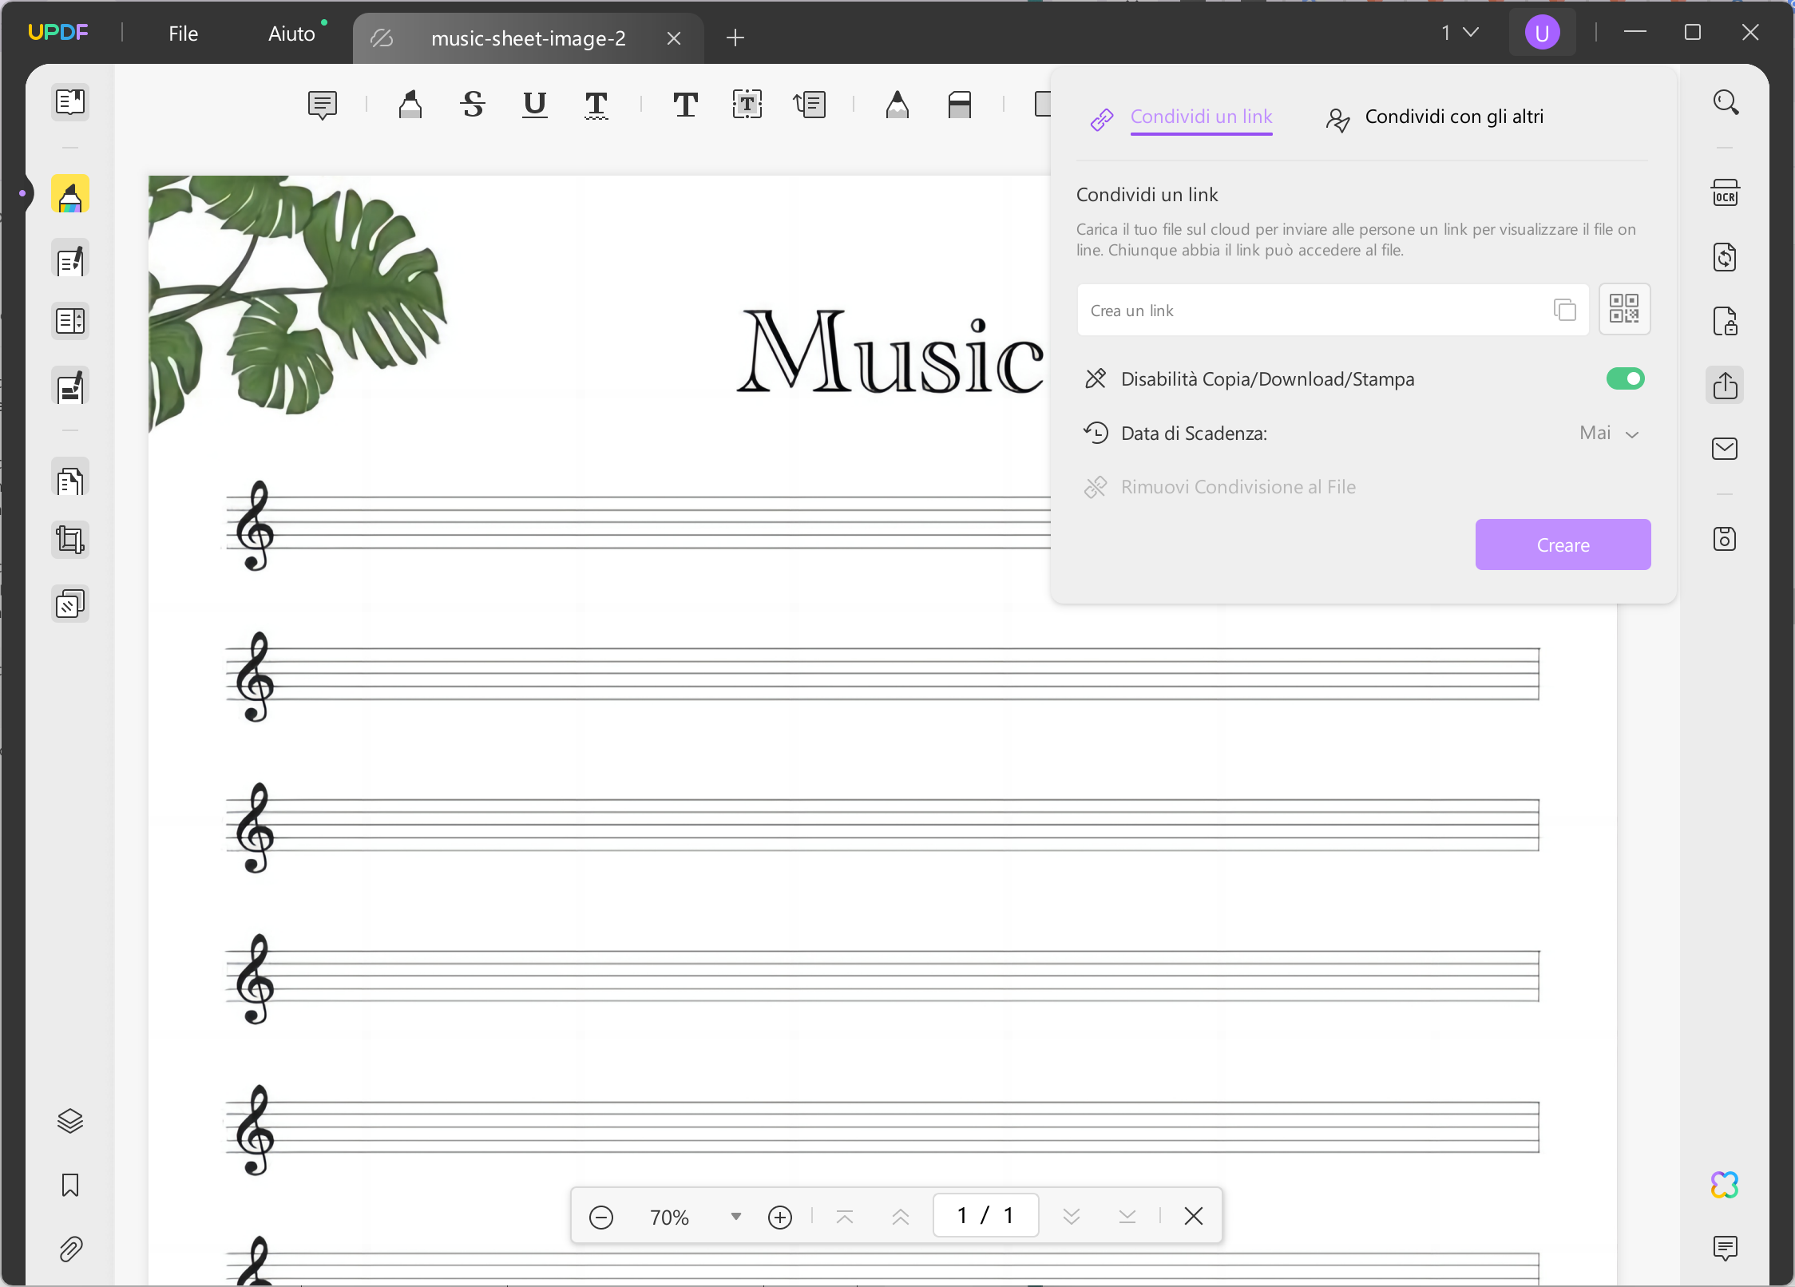Select the Squiggly underline tool
This screenshot has height=1287, width=1795.
tap(596, 105)
